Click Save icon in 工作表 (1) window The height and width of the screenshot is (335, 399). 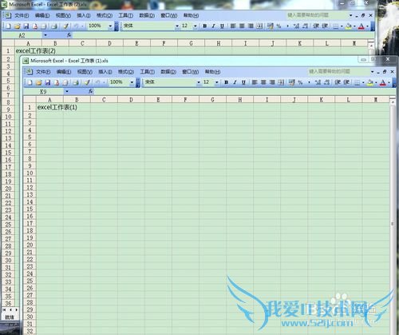tap(48, 82)
